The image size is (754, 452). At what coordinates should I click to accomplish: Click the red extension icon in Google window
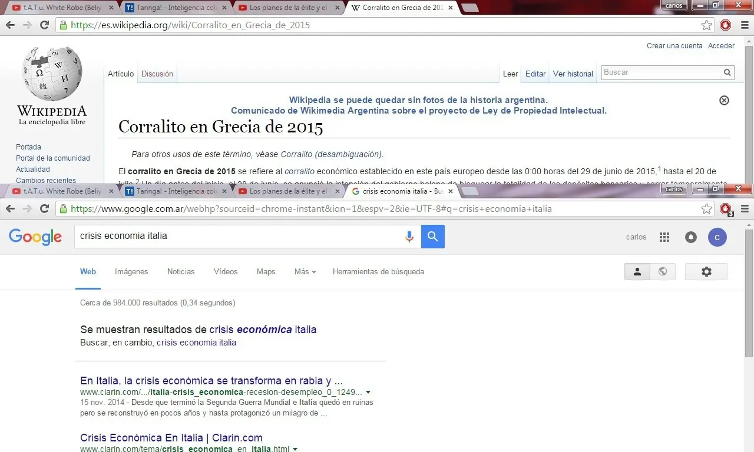point(726,209)
